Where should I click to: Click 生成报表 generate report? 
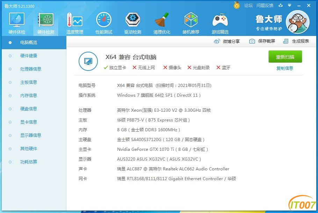coord(296,41)
